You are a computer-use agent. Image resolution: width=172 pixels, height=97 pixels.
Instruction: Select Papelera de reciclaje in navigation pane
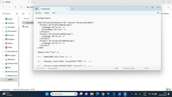tap(11, 76)
